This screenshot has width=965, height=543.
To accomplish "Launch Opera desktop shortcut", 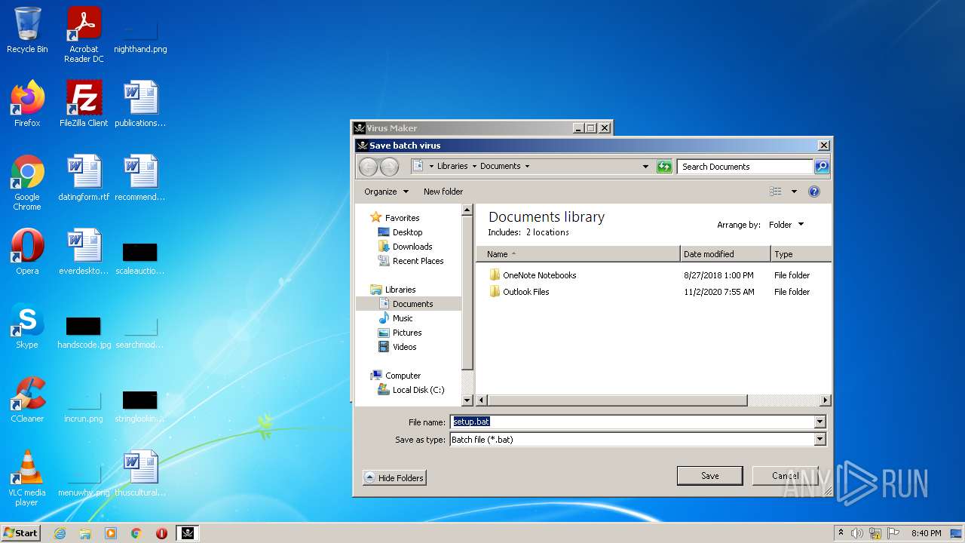I will pyautogui.click(x=27, y=252).
